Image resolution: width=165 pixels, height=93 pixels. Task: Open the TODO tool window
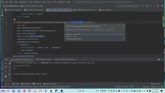[x=15, y=84]
